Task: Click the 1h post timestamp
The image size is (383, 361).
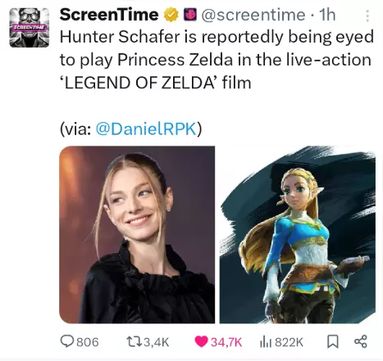Action: point(327,15)
